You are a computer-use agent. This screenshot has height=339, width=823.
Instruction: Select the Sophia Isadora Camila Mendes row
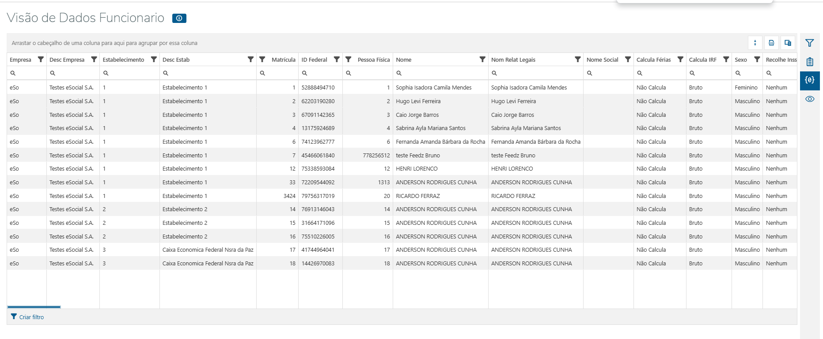pos(433,88)
